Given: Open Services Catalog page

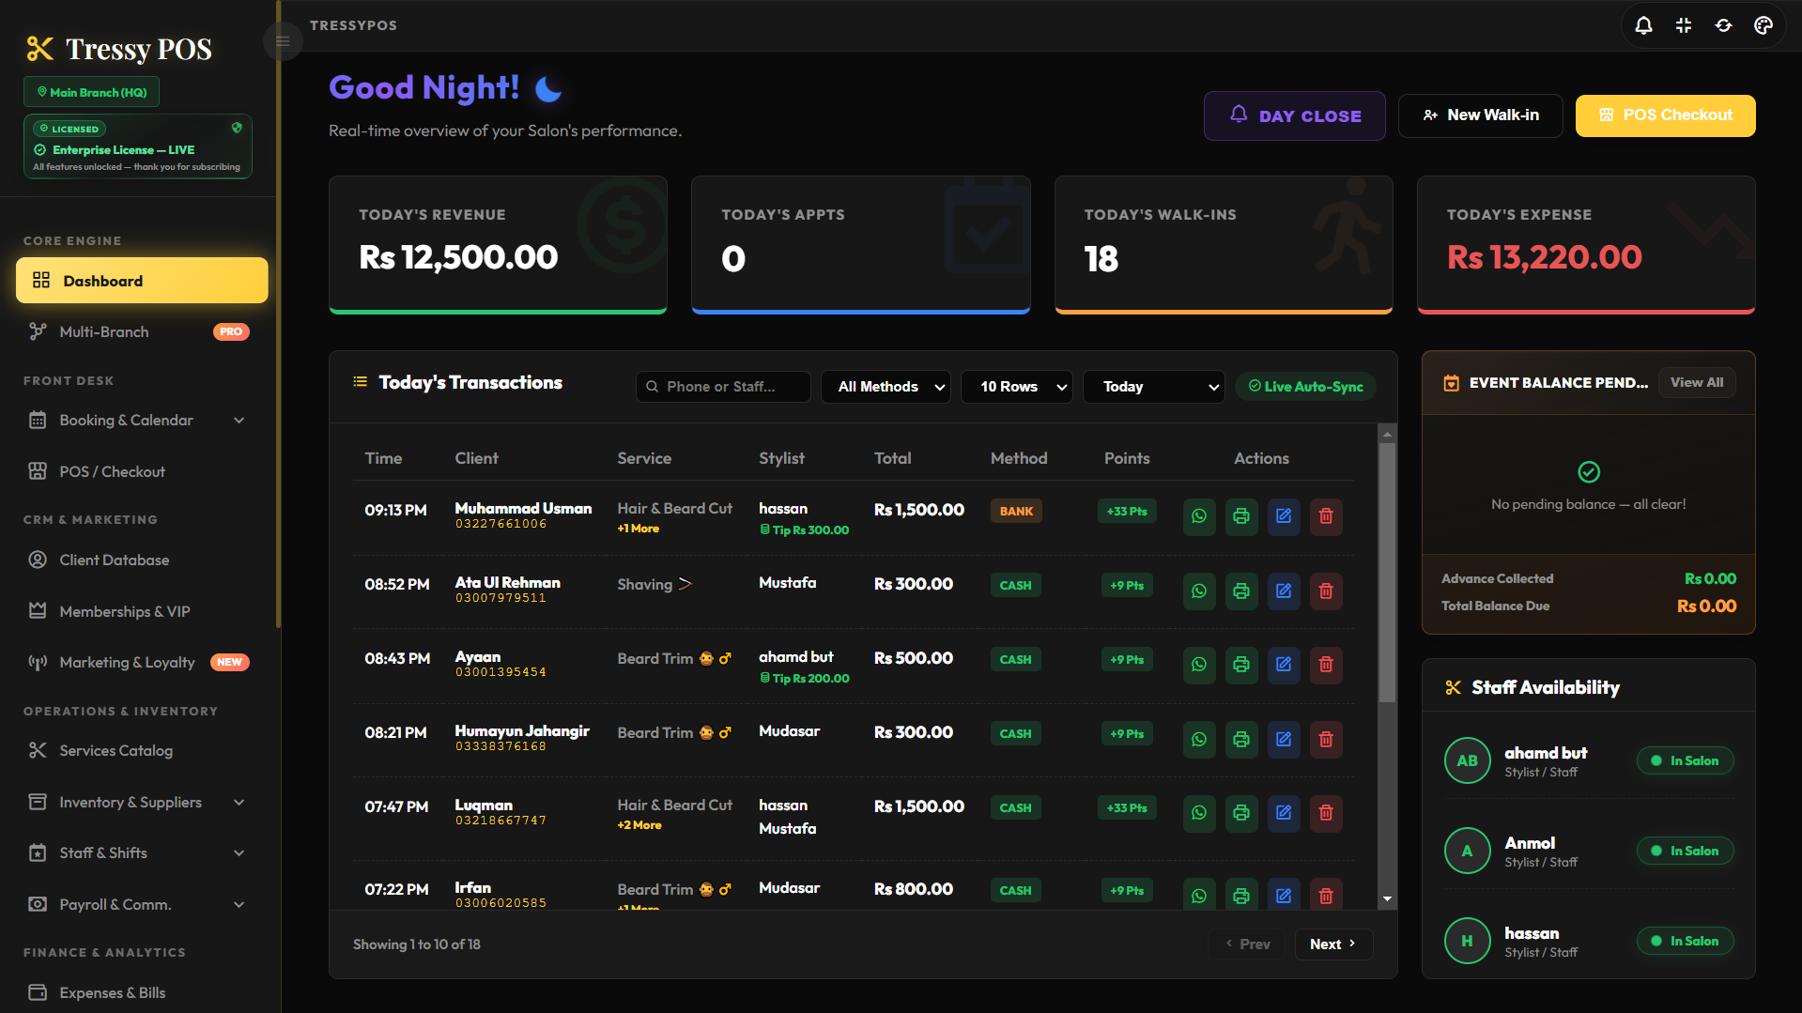Looking at the screenshot, I should (x=141, y=751).
